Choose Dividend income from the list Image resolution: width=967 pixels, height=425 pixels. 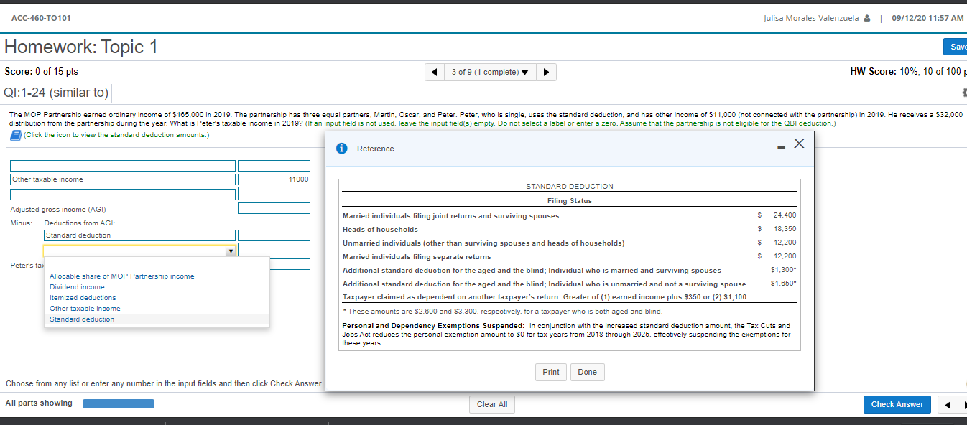(x=77, y=287)
